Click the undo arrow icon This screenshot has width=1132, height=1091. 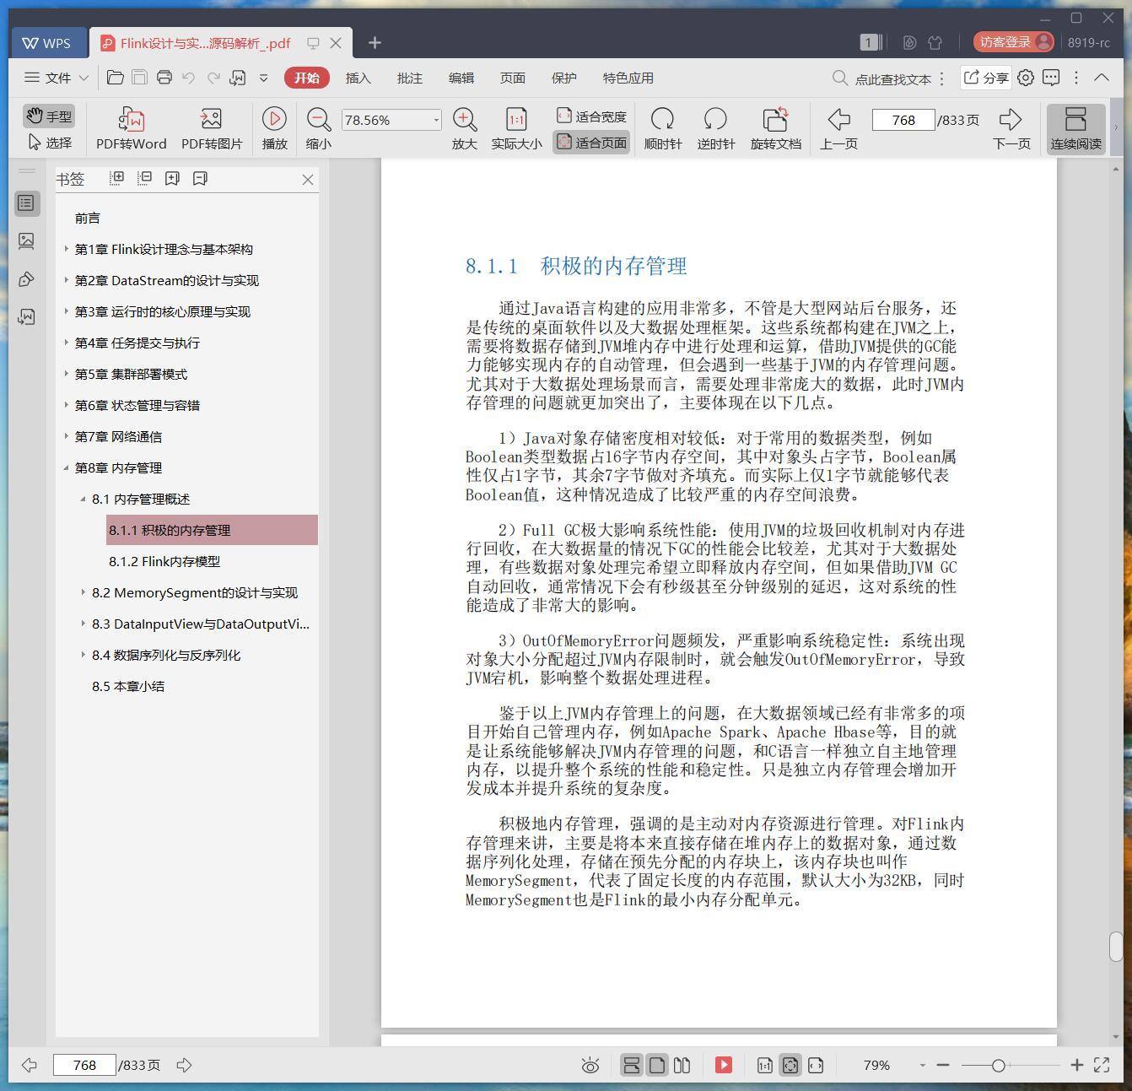tap(189, 78)
